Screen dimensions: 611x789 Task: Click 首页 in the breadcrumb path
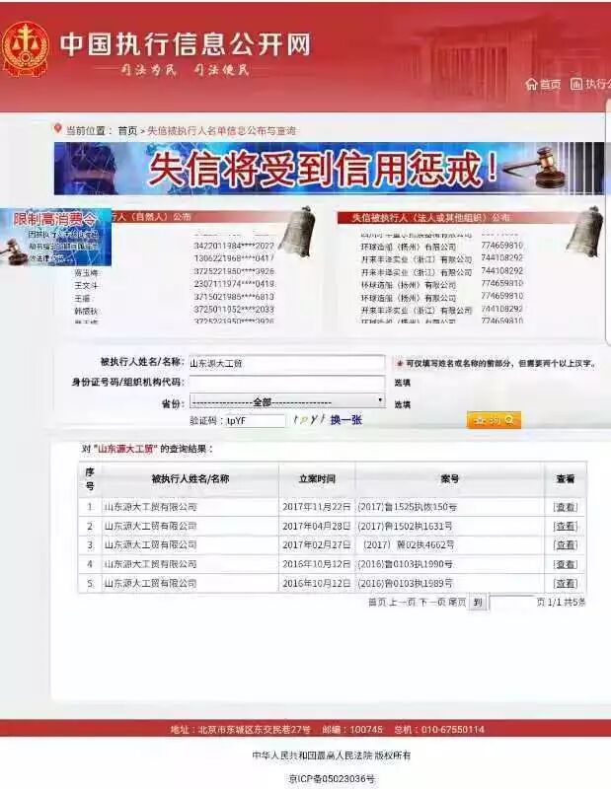pos(127,131)
